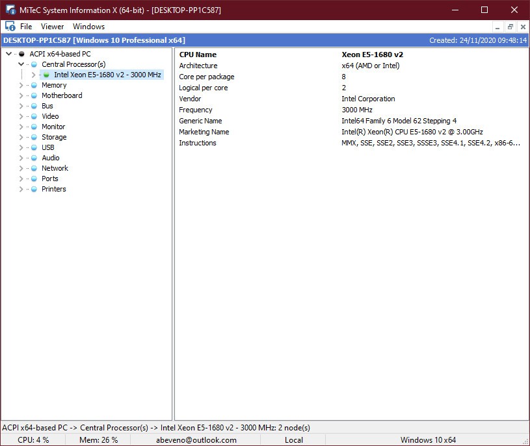Expand the Ports tree node
This screenshot has height=446, width=530.
[x=21, y=179]
